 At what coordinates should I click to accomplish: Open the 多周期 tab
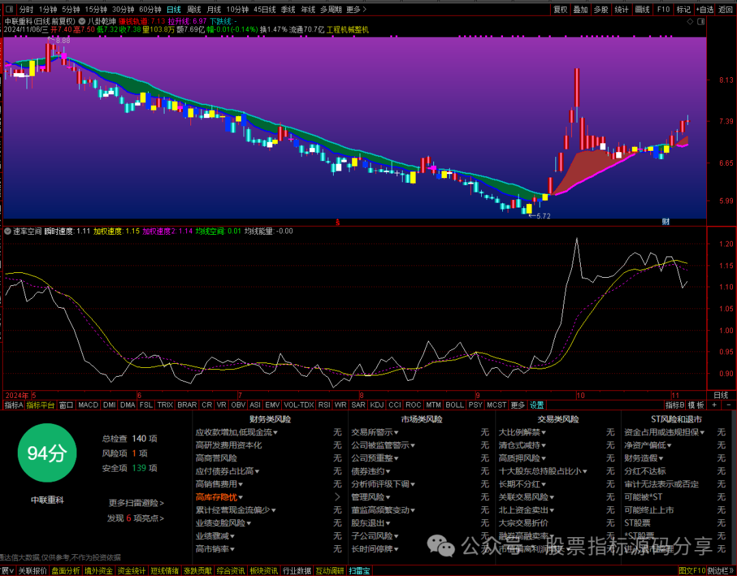pos(331,10)
